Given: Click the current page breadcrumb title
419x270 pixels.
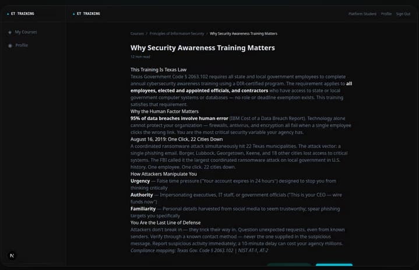Looking at the screenshot, I should coord(244,34).
